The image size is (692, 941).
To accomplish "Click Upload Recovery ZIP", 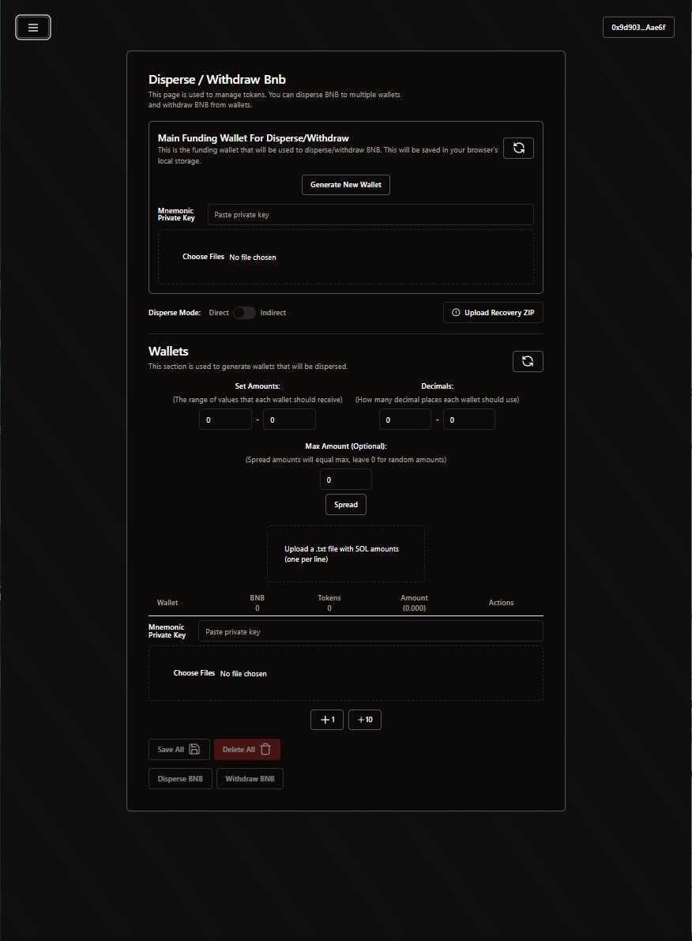I will pyautogui.click(x=493, y=313).
